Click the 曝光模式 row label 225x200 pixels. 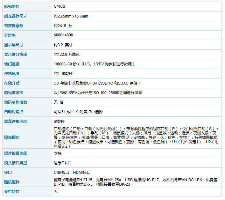pos(12,137)
